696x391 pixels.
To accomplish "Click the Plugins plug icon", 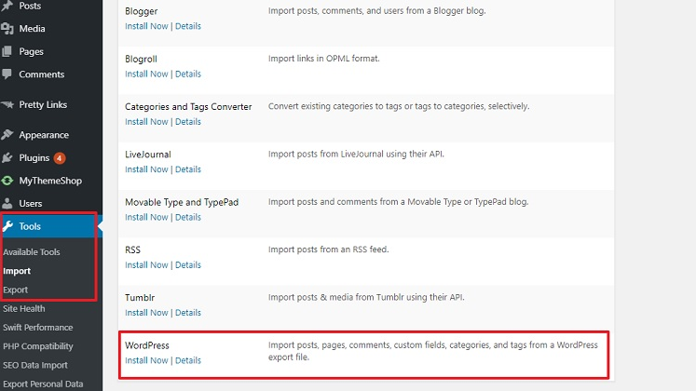I will coord(7,158).
